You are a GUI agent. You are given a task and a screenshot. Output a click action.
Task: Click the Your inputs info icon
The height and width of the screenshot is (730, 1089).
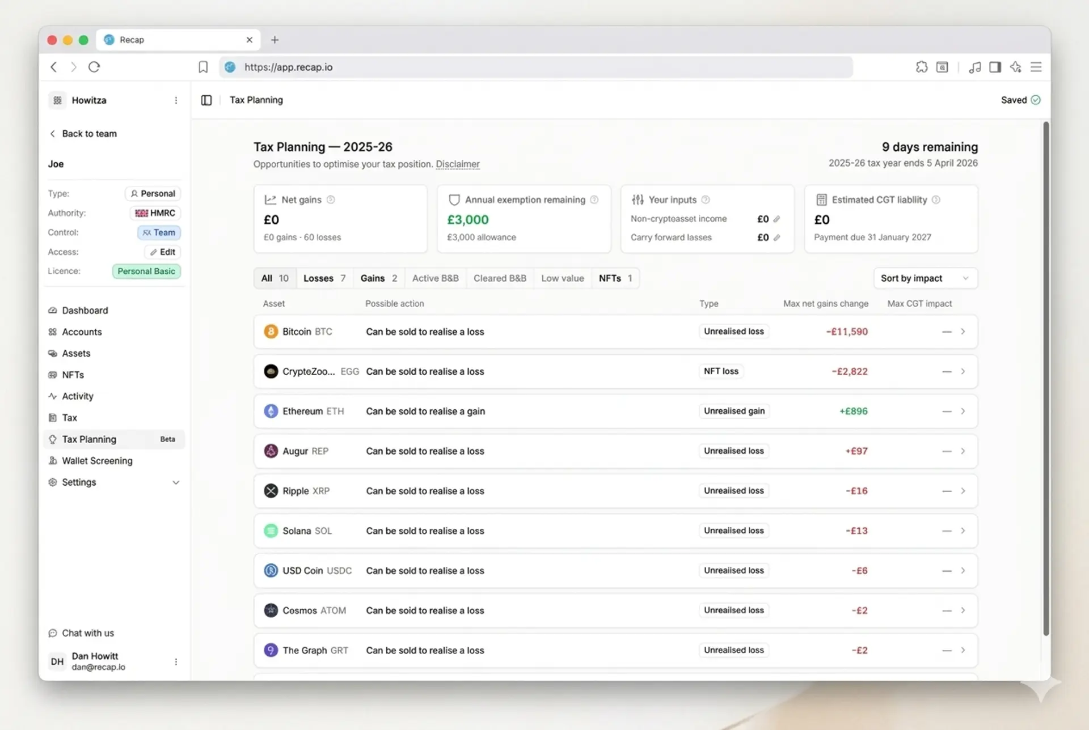point(706,200)
